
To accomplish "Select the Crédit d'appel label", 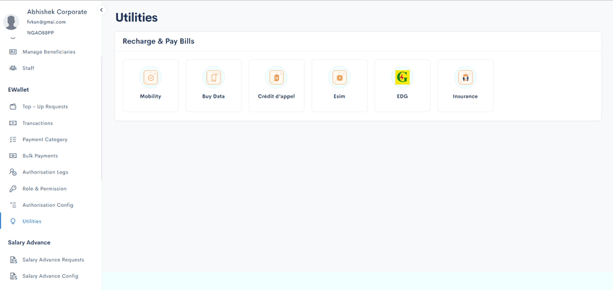I will point(276,96).
